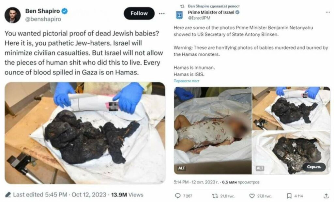Open the large photo in Shapiro's tweet

tap(85, 133)
